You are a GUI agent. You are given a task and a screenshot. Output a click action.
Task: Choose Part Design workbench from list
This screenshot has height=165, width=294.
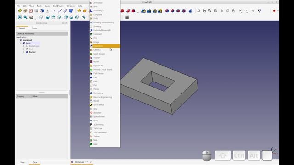point(105,73)
